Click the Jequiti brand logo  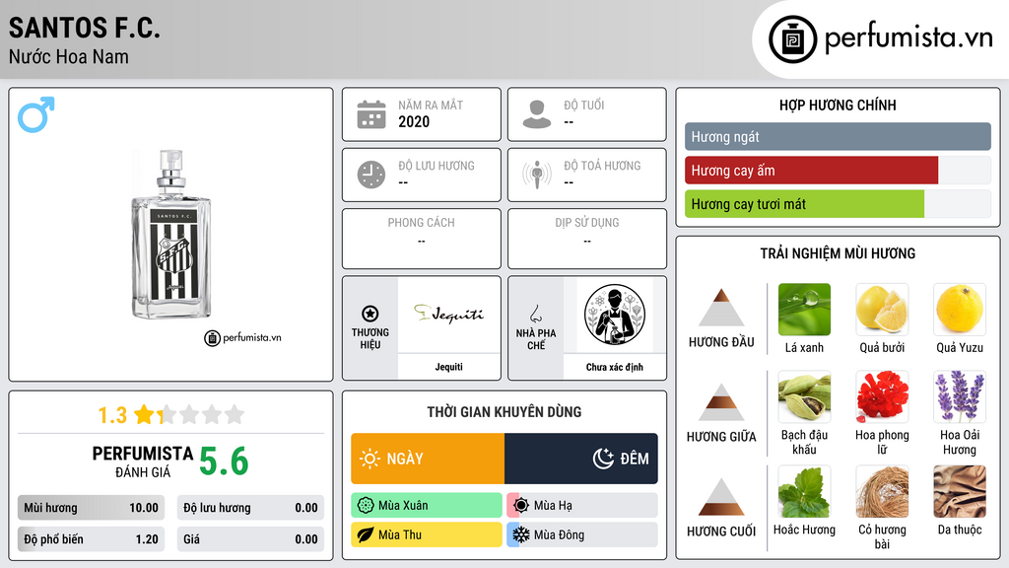(448, 315)
